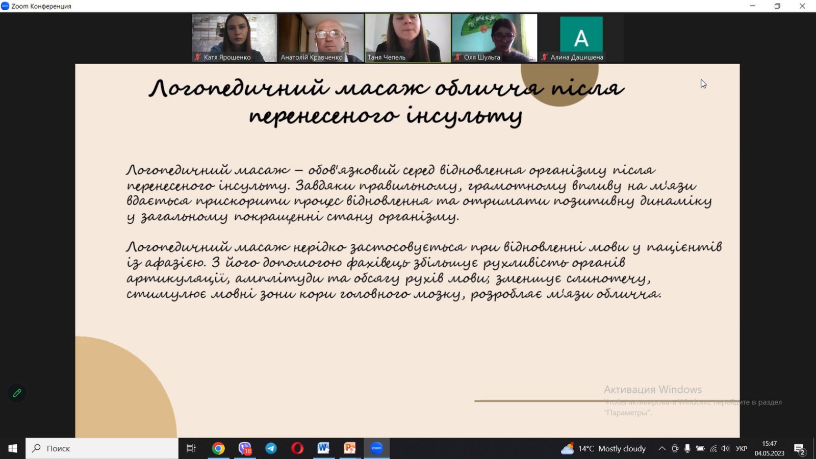The width and height of the screenshot is (816, 459).
Task: Close the Zoom conference window
Action: click(802, 6)
